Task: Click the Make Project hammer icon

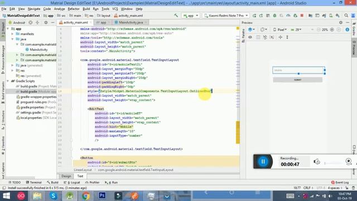Action: pos(176,16)
